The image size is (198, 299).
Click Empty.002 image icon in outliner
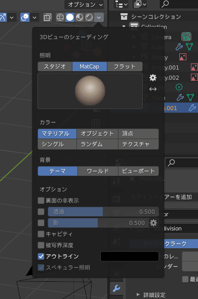[194, 78]
